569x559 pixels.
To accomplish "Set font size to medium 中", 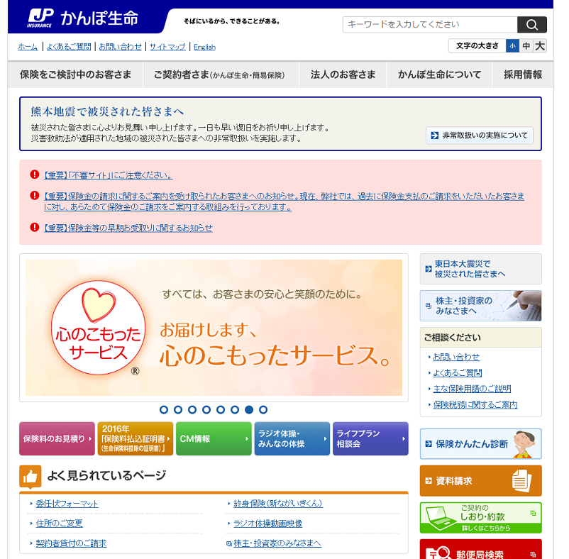I will click(x=526, y=46).
